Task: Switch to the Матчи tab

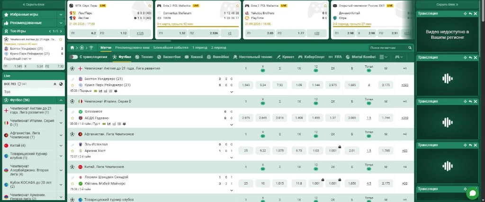Action: point(106,48)
